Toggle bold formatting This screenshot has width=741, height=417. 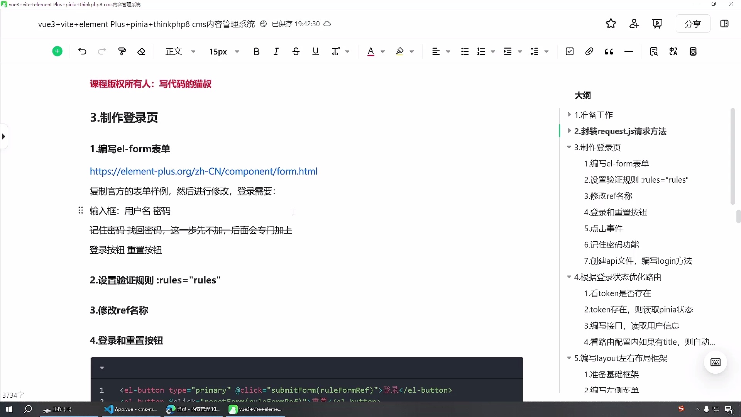256,51
